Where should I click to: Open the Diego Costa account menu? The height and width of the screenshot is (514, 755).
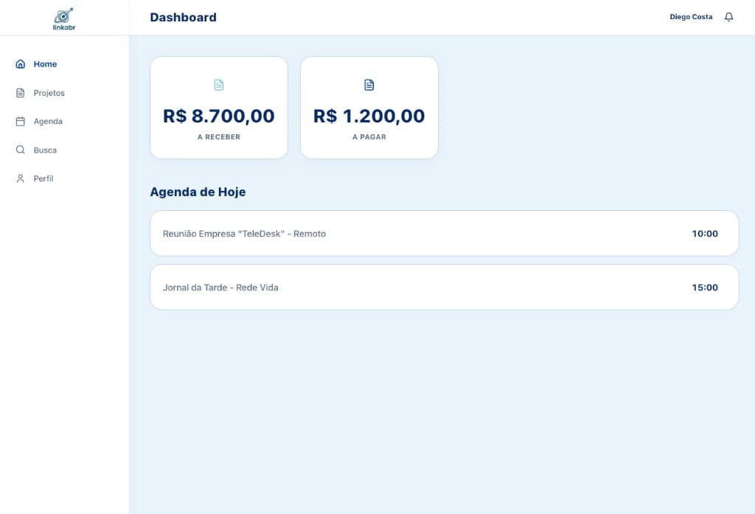click(x=690, y=16)
